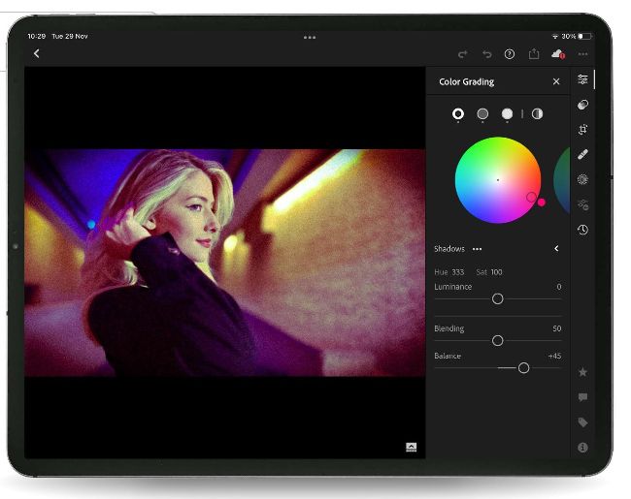631x499 pixels.
Task: Click the Blending slider handle
Action: tap(497, 341)
